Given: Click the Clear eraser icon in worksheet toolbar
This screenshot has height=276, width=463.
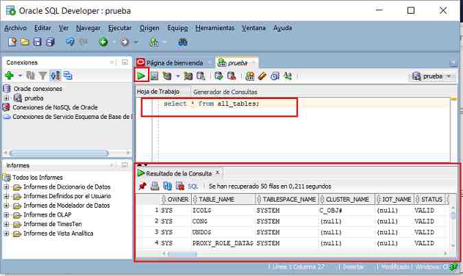Looking at the screenshot, I should [262, 76].
